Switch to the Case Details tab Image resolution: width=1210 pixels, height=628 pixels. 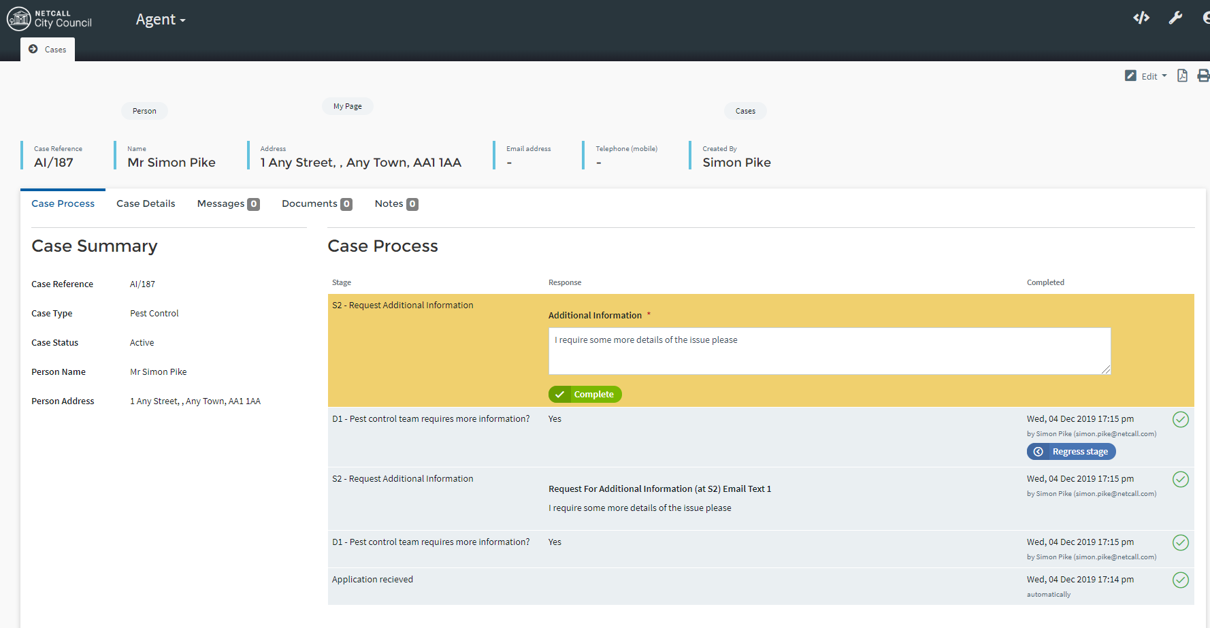coord(146,203)
